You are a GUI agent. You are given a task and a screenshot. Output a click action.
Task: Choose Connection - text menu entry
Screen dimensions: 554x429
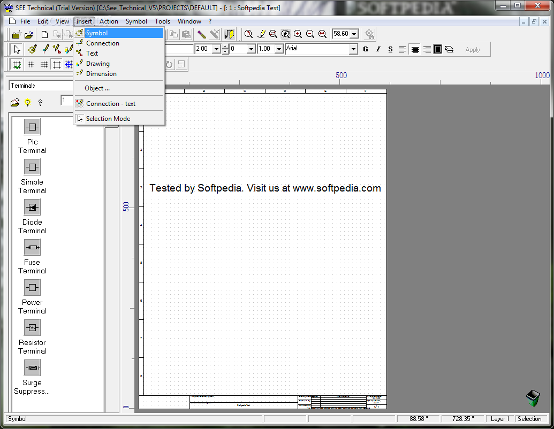(x=119, y=103)
